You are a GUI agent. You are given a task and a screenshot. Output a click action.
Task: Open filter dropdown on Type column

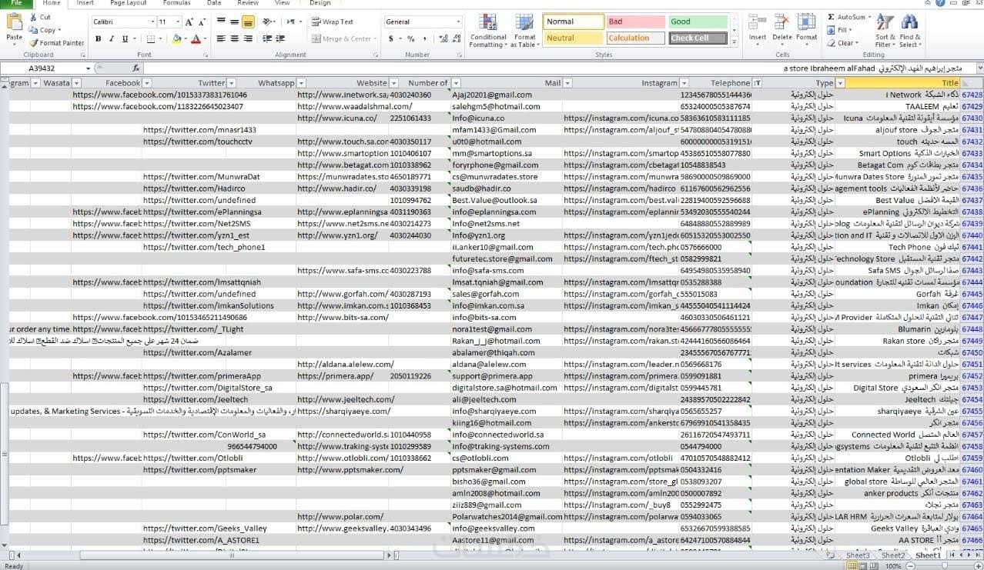click(x=840, y=83)
